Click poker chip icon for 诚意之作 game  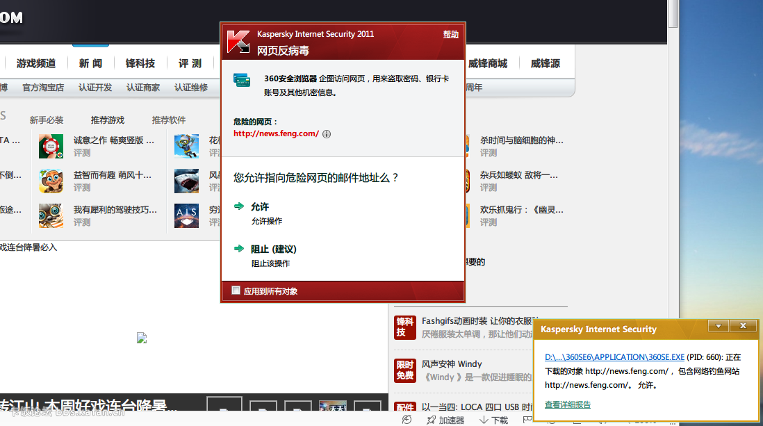click(51, 146)
